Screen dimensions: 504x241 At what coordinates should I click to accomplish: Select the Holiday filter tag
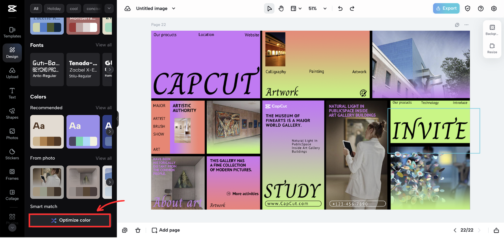click(54, 8)
